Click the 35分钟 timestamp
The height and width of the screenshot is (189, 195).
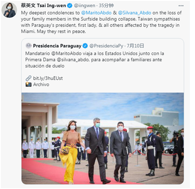106,6
